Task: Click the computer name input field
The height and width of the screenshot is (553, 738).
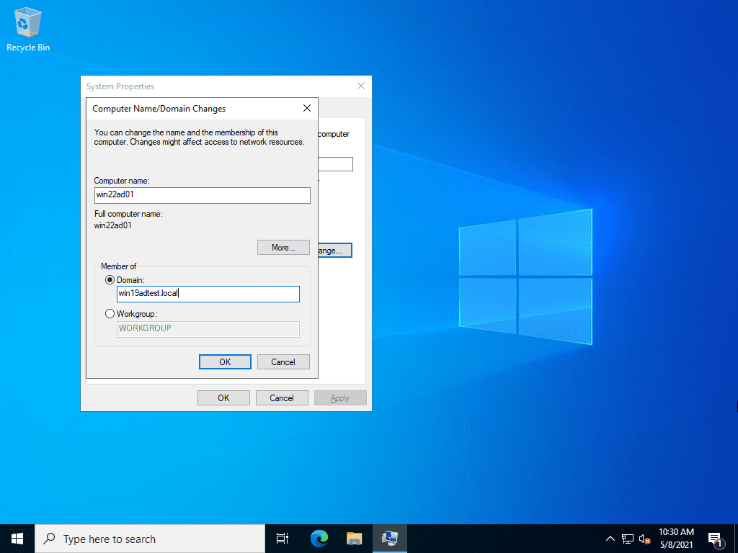Action: pyautogui.click(x=202, y=195)
